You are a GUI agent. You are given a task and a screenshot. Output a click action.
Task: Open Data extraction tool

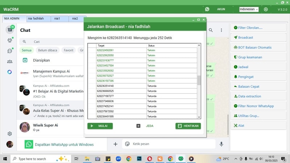(x=258, y=96)
